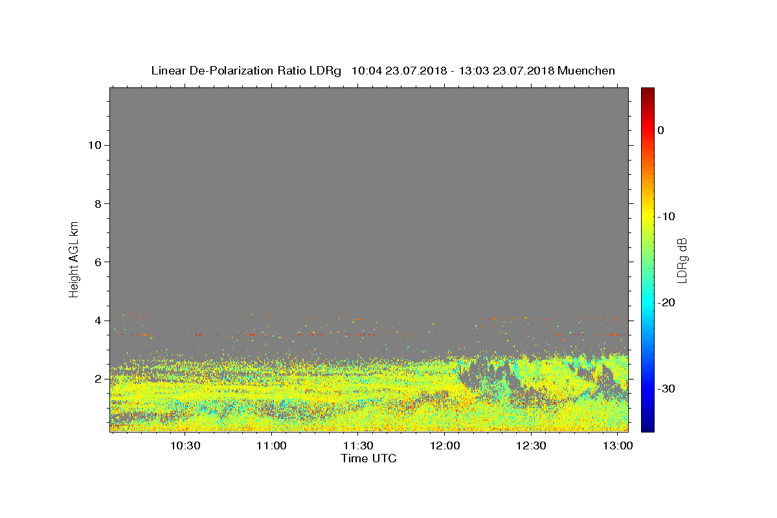
Task: Click the 10:30 time axis label
Action: click(x=185, y=446)
